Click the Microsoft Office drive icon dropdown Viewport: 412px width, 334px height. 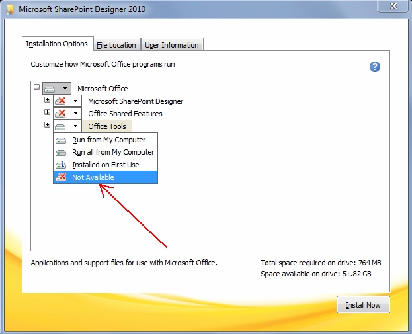point(57,89)
